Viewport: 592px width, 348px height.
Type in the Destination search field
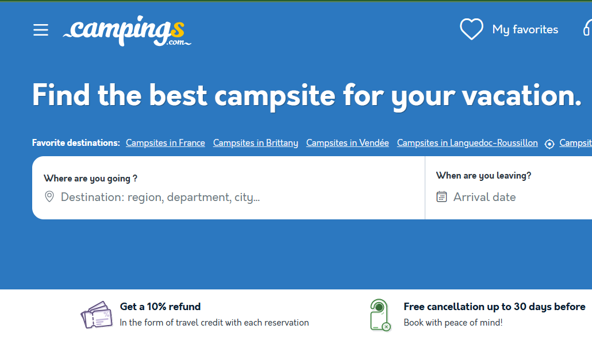tap(230, 198)
